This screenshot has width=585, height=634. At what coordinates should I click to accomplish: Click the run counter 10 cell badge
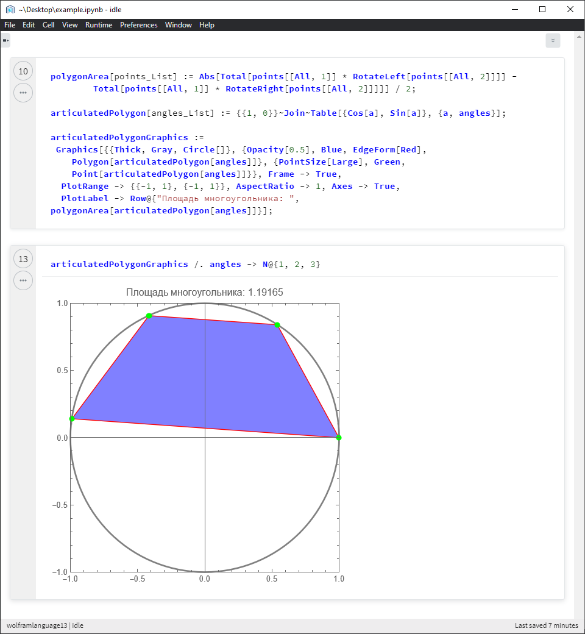click(23, 71)
